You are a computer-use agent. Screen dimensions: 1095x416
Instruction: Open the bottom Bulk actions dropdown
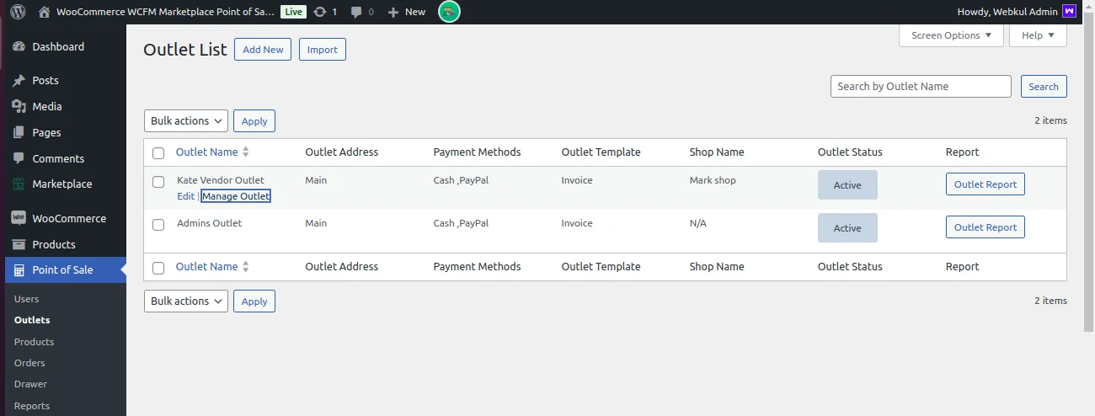pyautogui.click(x=186, y=301)
